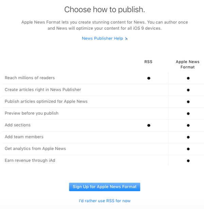Image resolution: width=204 pixels, height=209 pixels.
Task: Click RSS dot for Reach millions of readers
Action: pyautogui.click(x=149, y=78)
